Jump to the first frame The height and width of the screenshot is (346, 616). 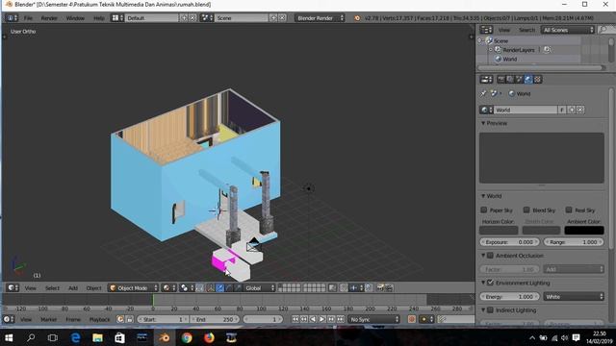pyautogui.click(x=295, y=319)
